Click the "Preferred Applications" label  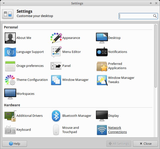[117, 66]
